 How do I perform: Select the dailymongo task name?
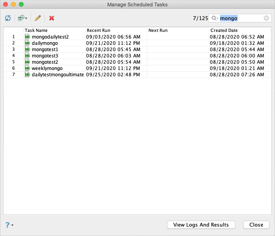pyautogui.click(x=45, y=43)
